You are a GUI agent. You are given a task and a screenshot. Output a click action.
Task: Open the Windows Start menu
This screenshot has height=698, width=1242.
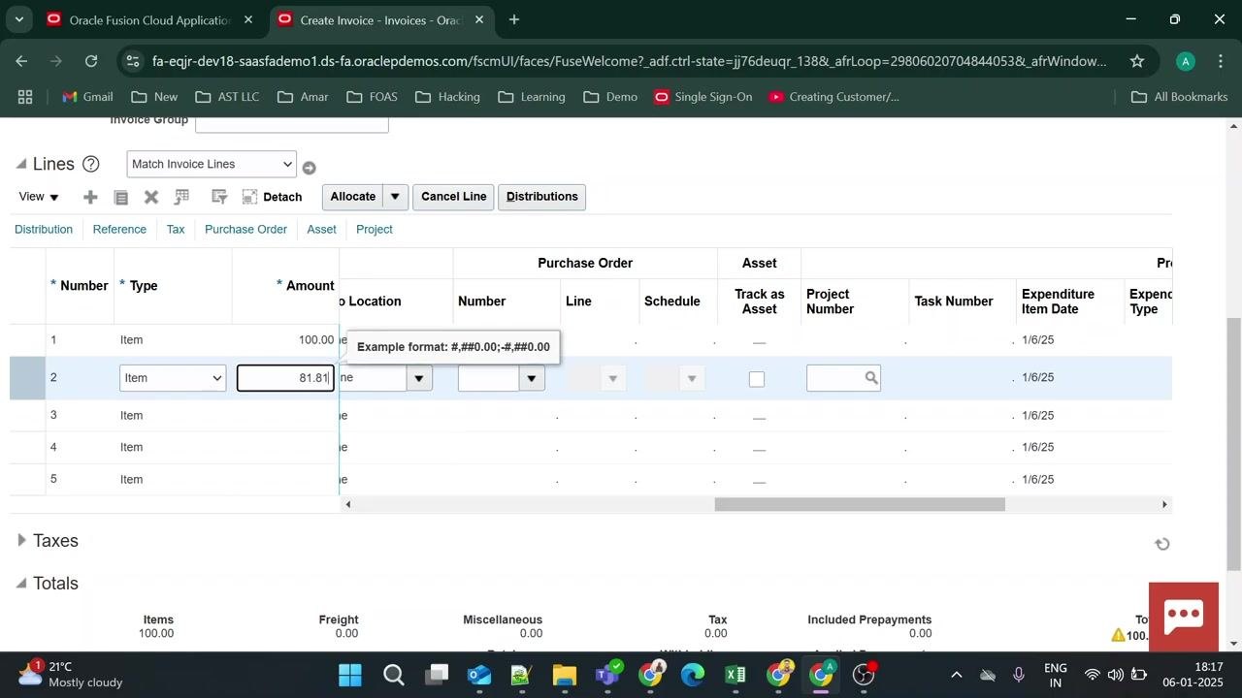coord(350,675)
